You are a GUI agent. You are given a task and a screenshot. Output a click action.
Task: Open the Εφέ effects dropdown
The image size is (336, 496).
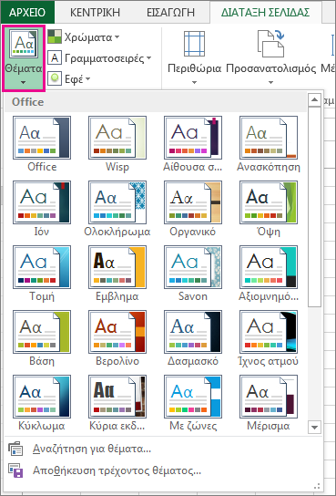(69, 78)
